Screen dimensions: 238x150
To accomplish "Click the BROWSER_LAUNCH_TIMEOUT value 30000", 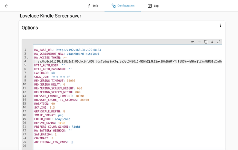I will coord(80,96).
